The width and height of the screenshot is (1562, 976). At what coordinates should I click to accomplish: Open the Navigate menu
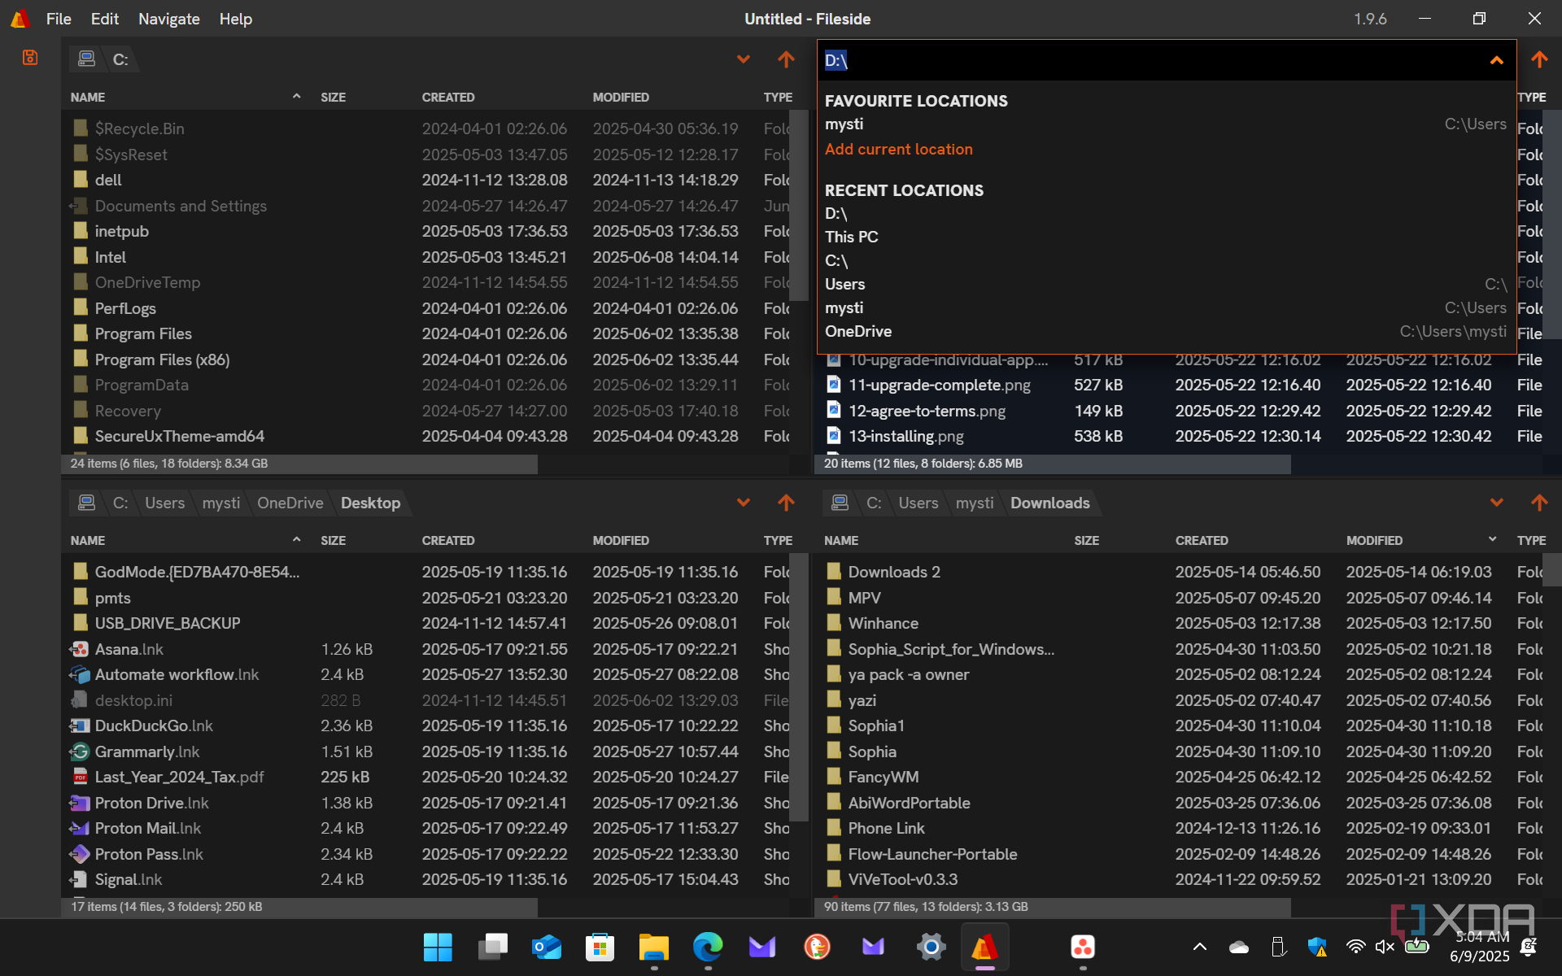pyautogui.click(x=168, y=19)
